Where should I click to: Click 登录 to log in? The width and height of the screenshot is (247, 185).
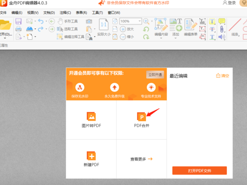[229, 3]
